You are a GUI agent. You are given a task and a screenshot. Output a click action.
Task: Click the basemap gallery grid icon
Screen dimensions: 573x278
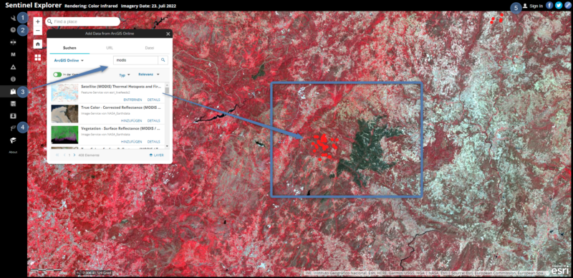coord(38,57)
